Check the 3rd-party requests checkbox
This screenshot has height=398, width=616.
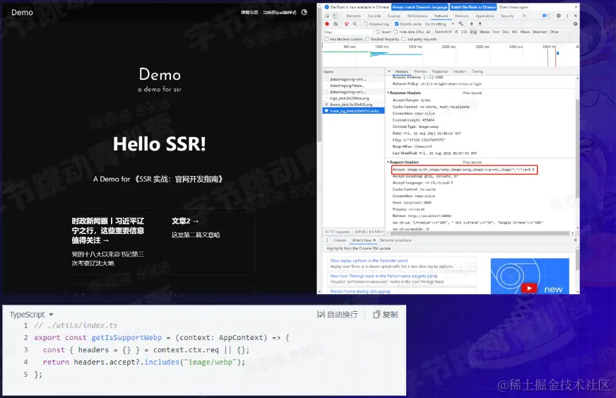pos(403,39)
